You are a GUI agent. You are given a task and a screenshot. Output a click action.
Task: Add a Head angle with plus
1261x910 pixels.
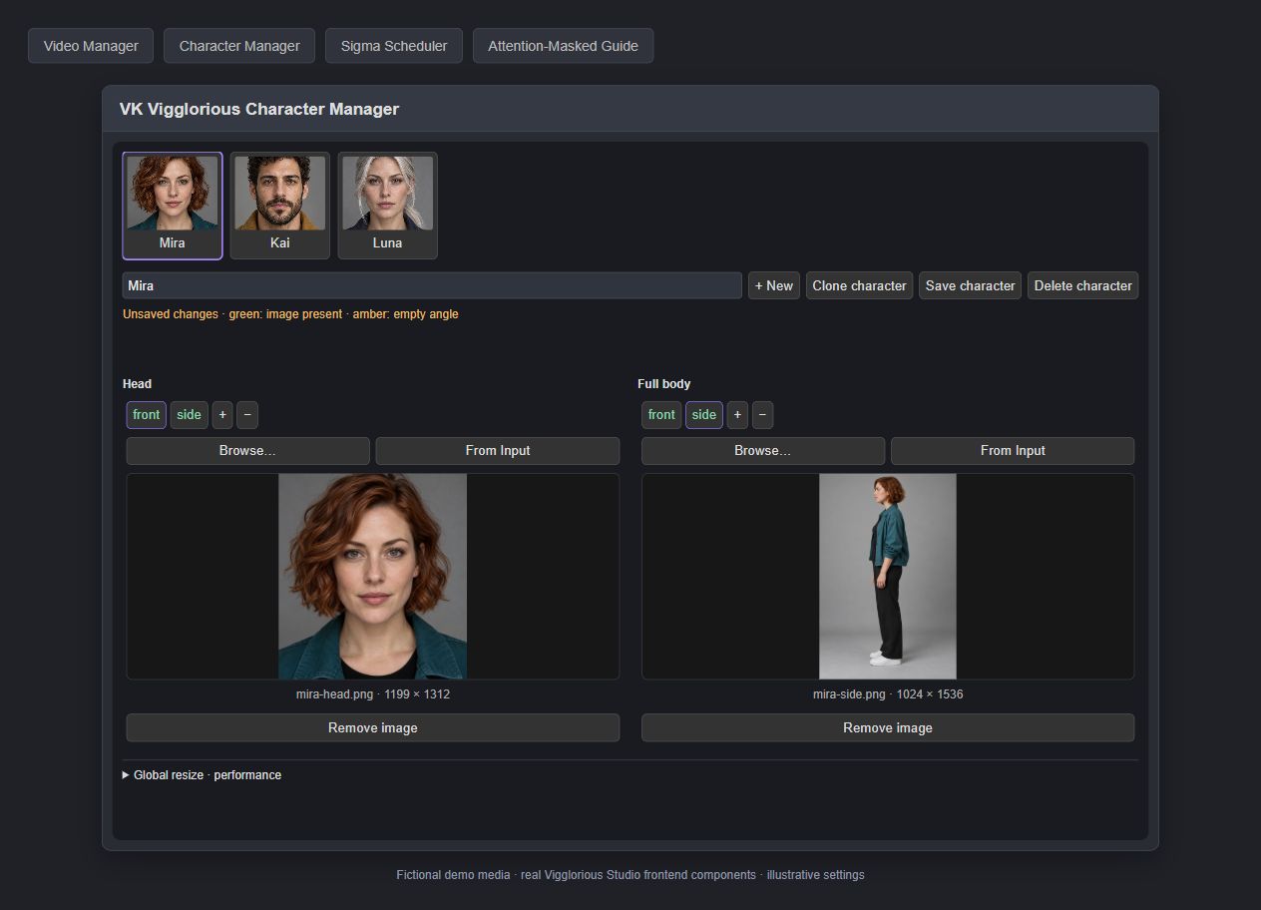click(x=222, y=415)
